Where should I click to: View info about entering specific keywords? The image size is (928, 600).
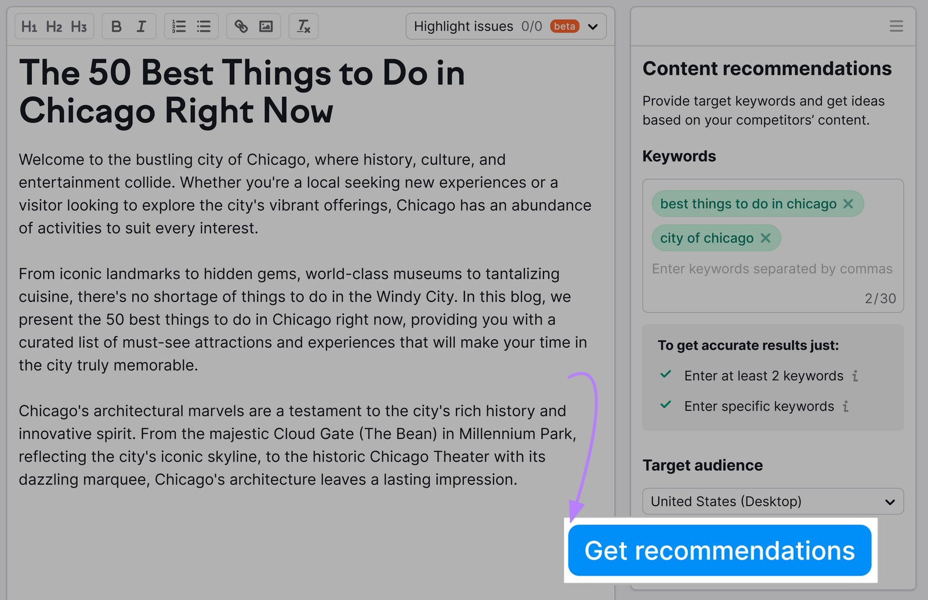(846, 406)
